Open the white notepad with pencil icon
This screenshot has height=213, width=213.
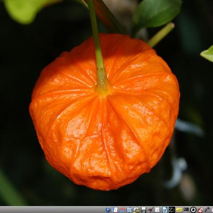(157, 210)
